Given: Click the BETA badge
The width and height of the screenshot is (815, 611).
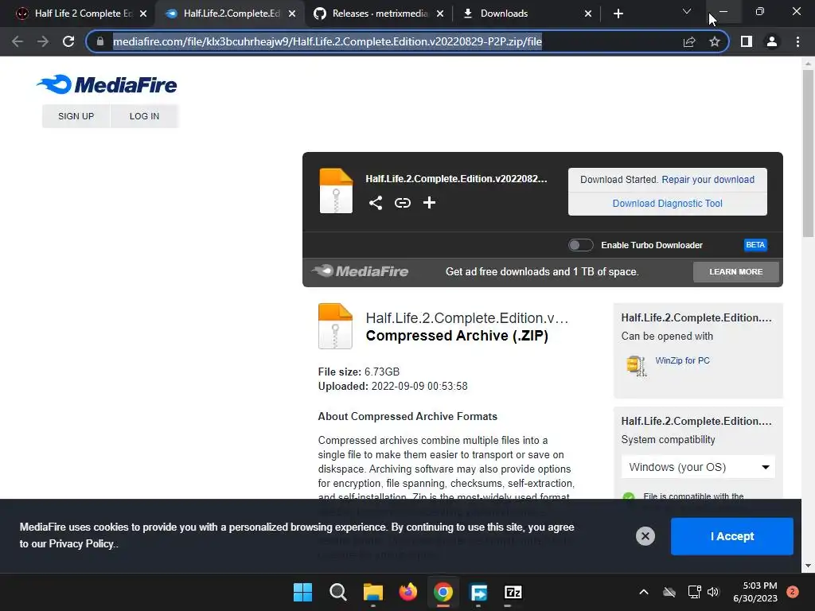Looking at the screenshot, I should pyautogui.click(x=755, y=245).
